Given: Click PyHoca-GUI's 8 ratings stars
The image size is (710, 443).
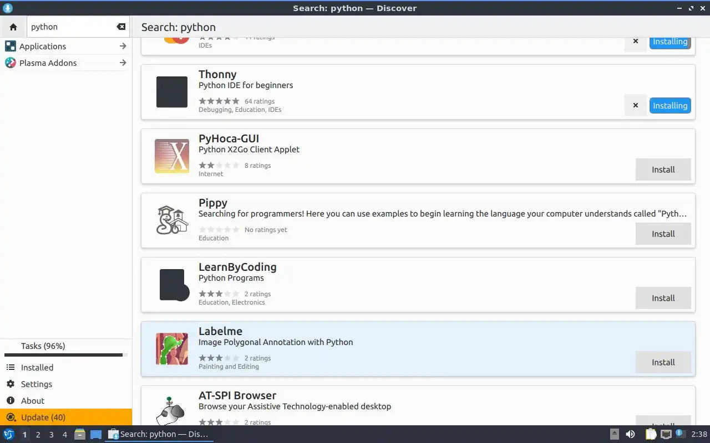Looking at the screenshot, I should pos(219,166).
